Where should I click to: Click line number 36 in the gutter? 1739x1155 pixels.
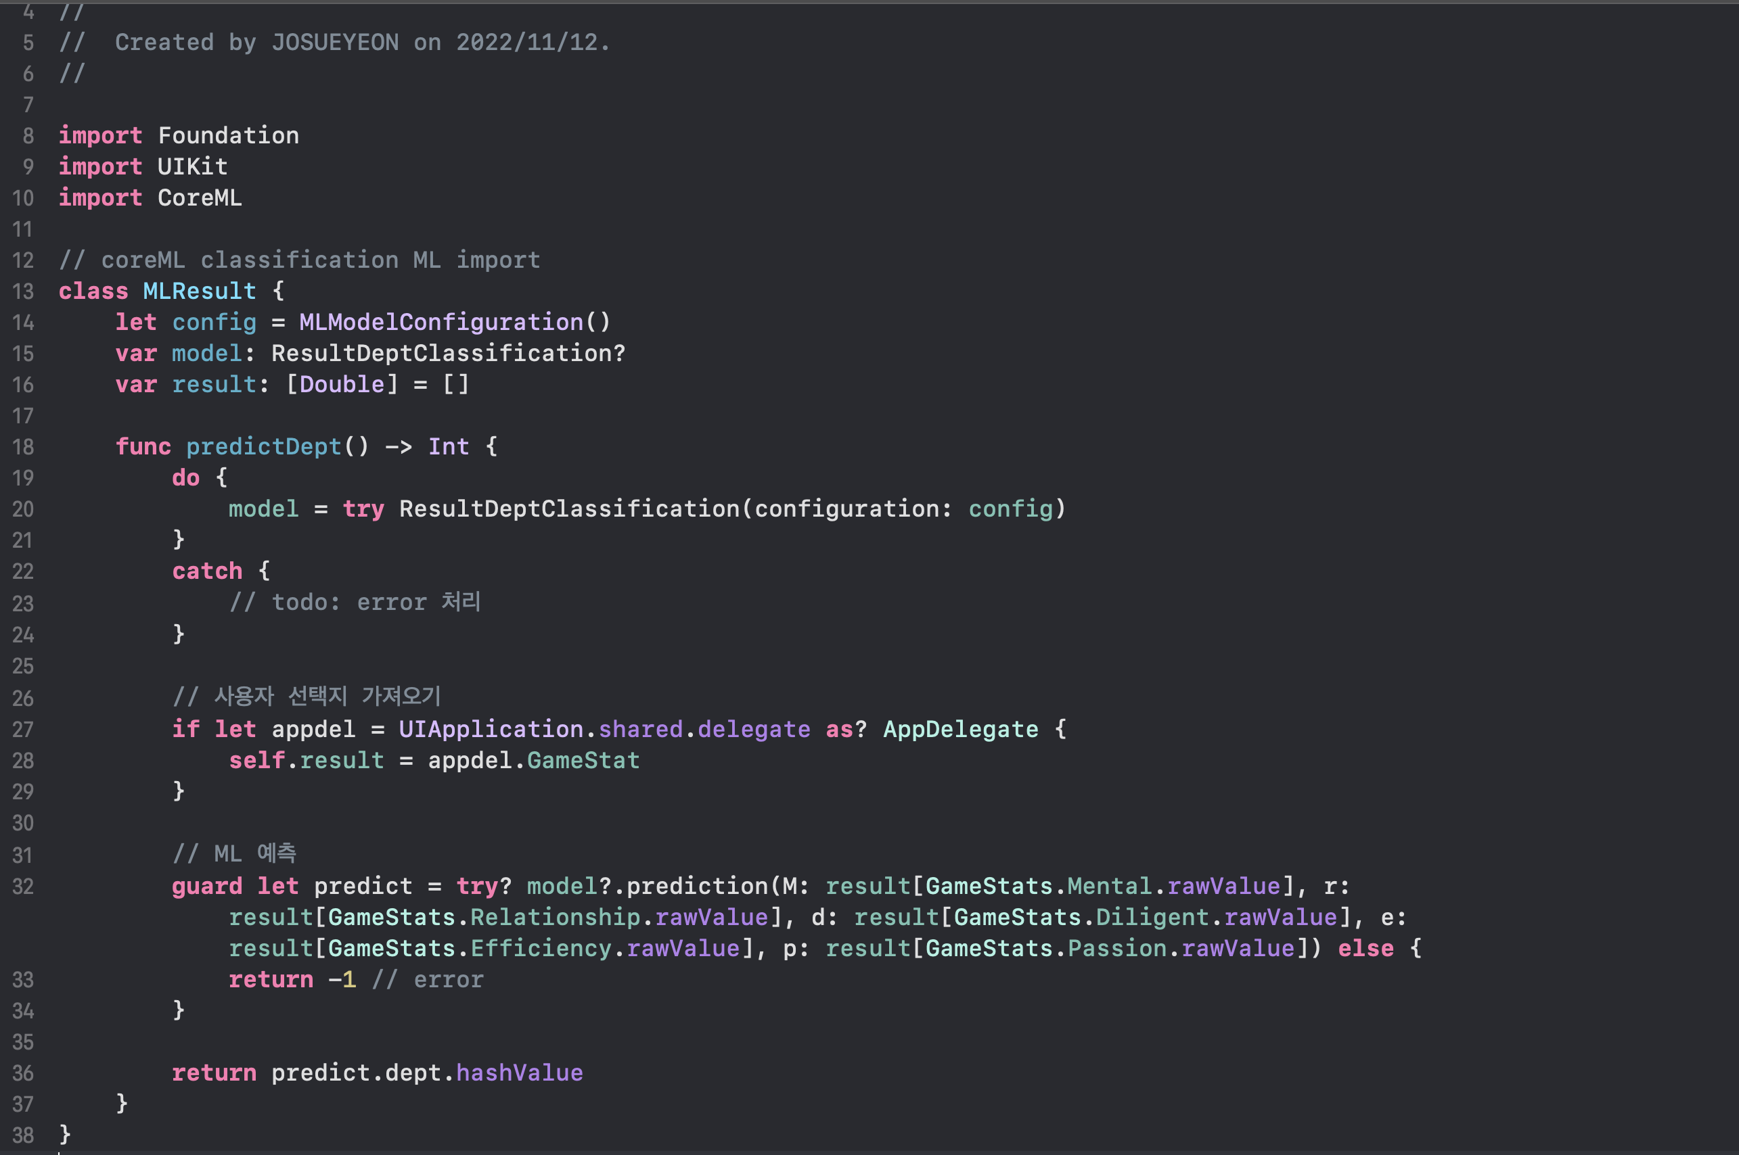(x=23, y=1073)
